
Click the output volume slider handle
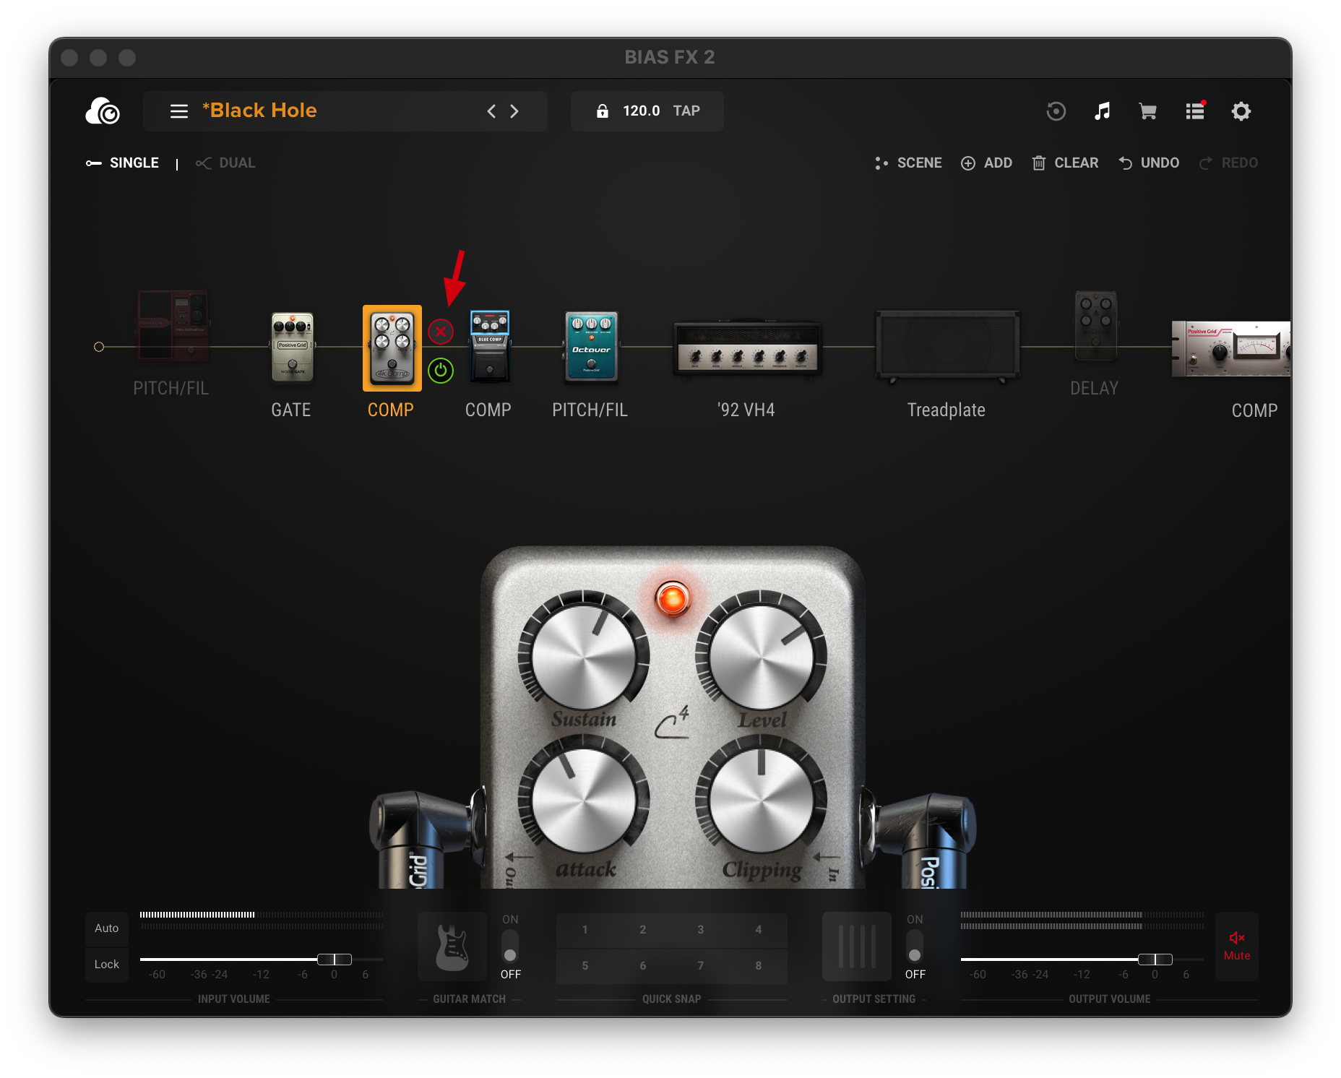pyautogui.click(x=1155, y=960)
